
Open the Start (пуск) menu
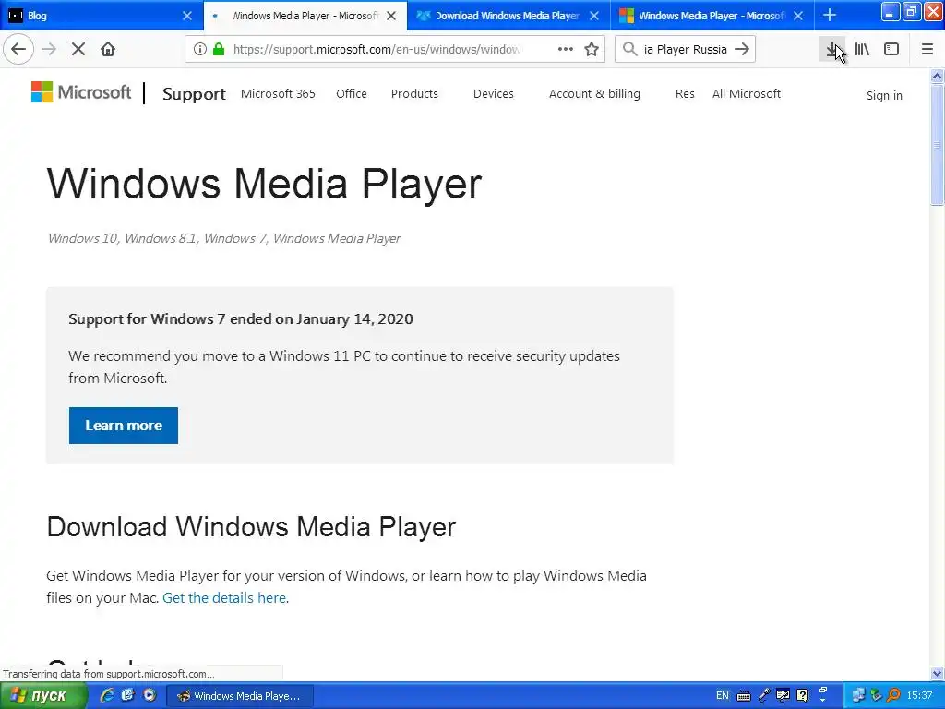click(43, 696)
